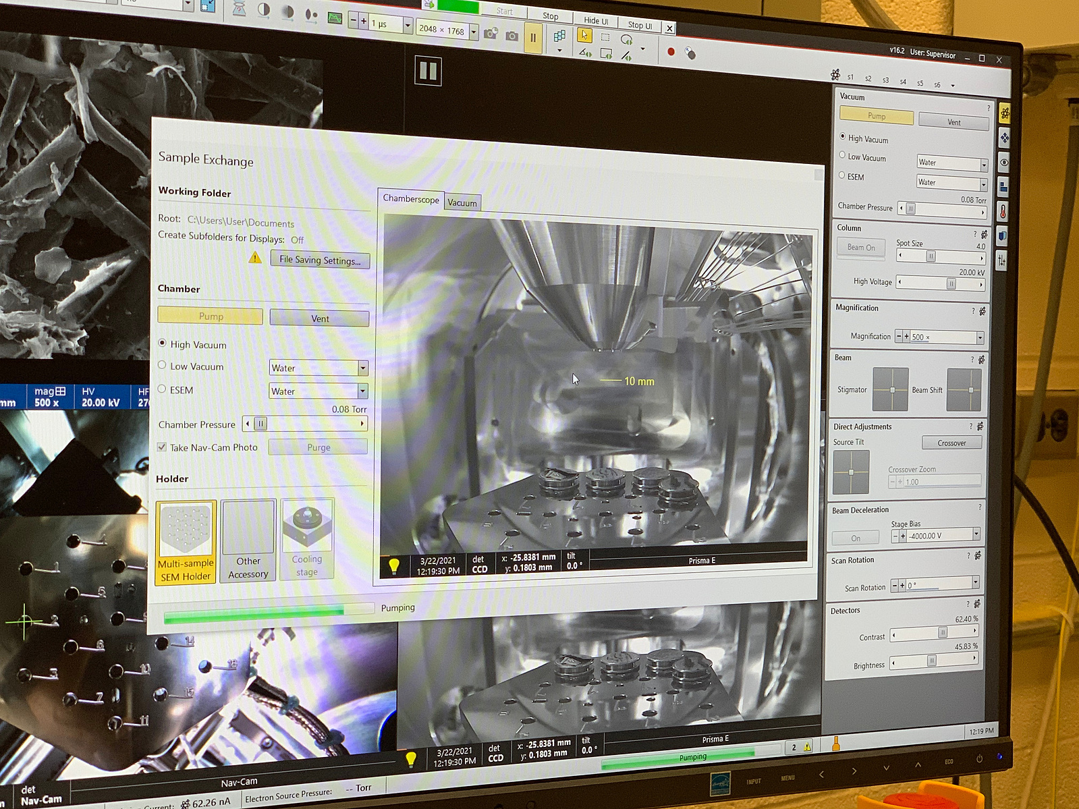Screen dimensions: 1079x809
Task: Click Pump button in Sample Exchange dialog
Action: pos(211,316)
